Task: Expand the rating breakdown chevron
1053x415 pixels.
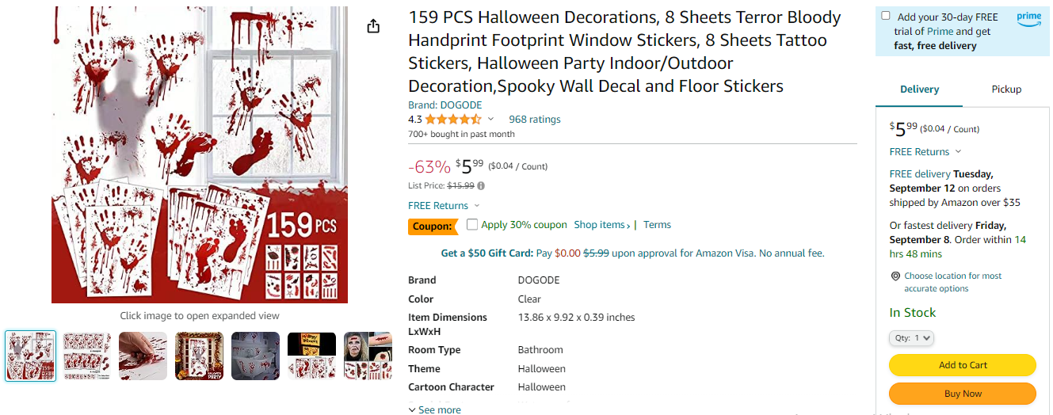Action: click(x=490, y=120)
